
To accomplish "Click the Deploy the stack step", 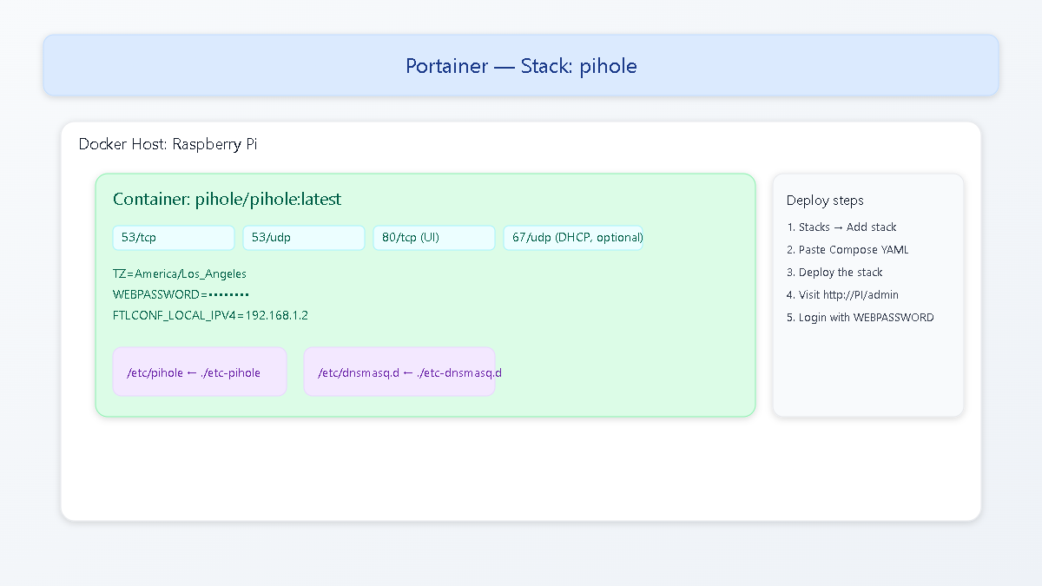I will coord(834,272).
